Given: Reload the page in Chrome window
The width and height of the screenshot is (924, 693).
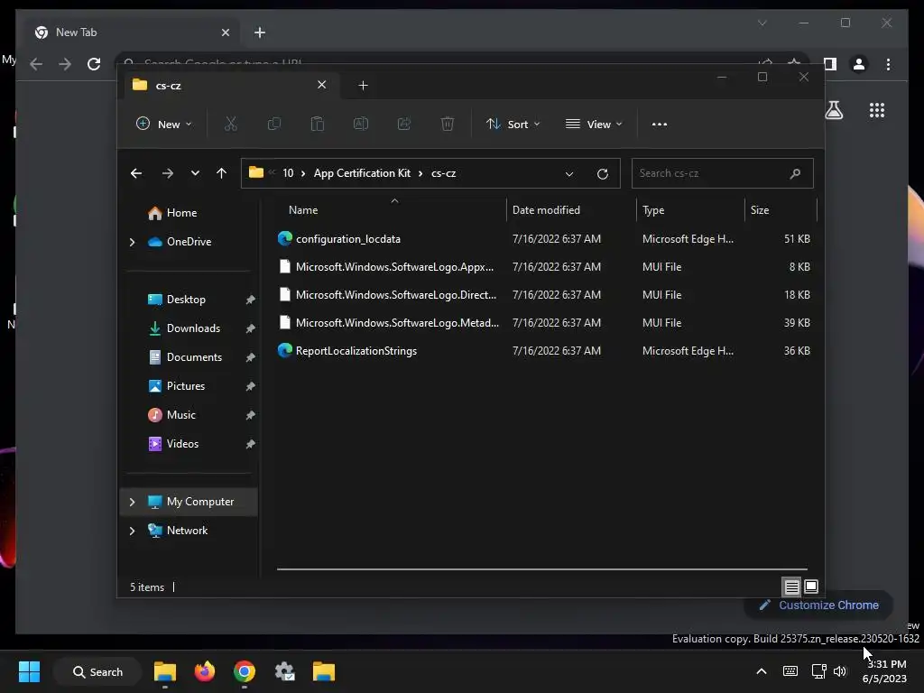Looking at the screenshot, I should click(x=94, y=64).
